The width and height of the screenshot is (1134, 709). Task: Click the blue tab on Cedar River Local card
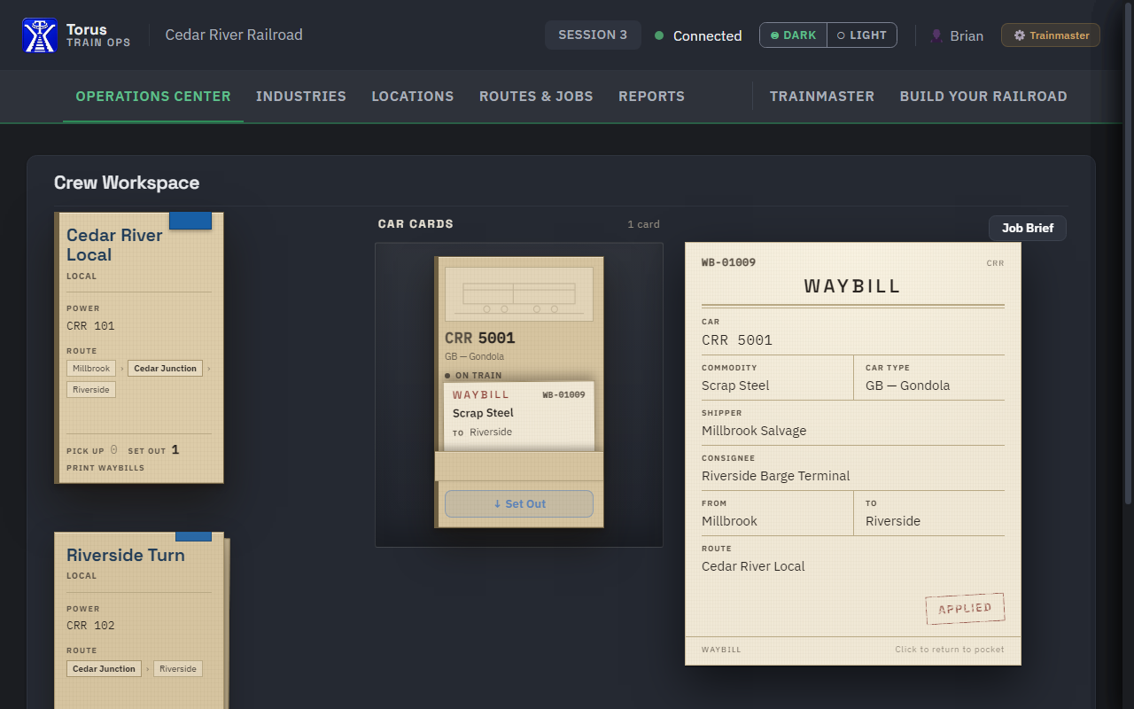click(190, 221)
